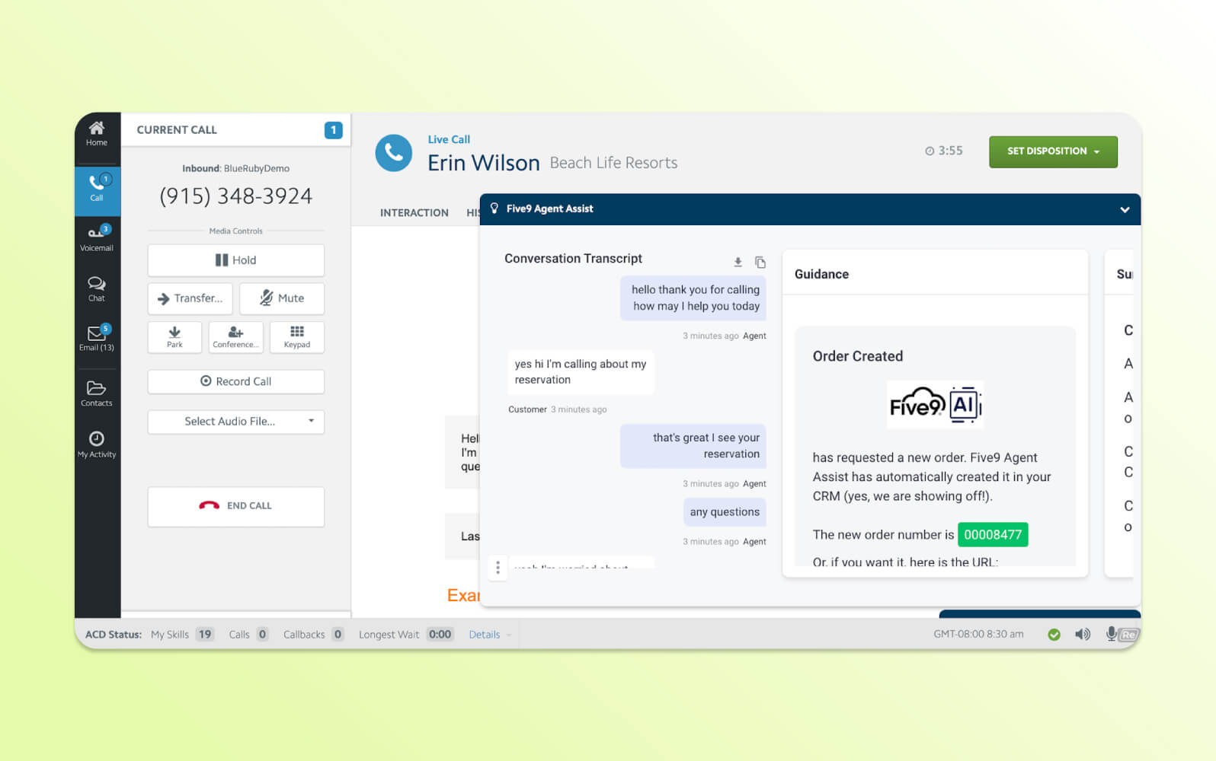Click the Agent Assist lightbulb icon
The image size is (1216, 761).
click(x=494, y=209)
